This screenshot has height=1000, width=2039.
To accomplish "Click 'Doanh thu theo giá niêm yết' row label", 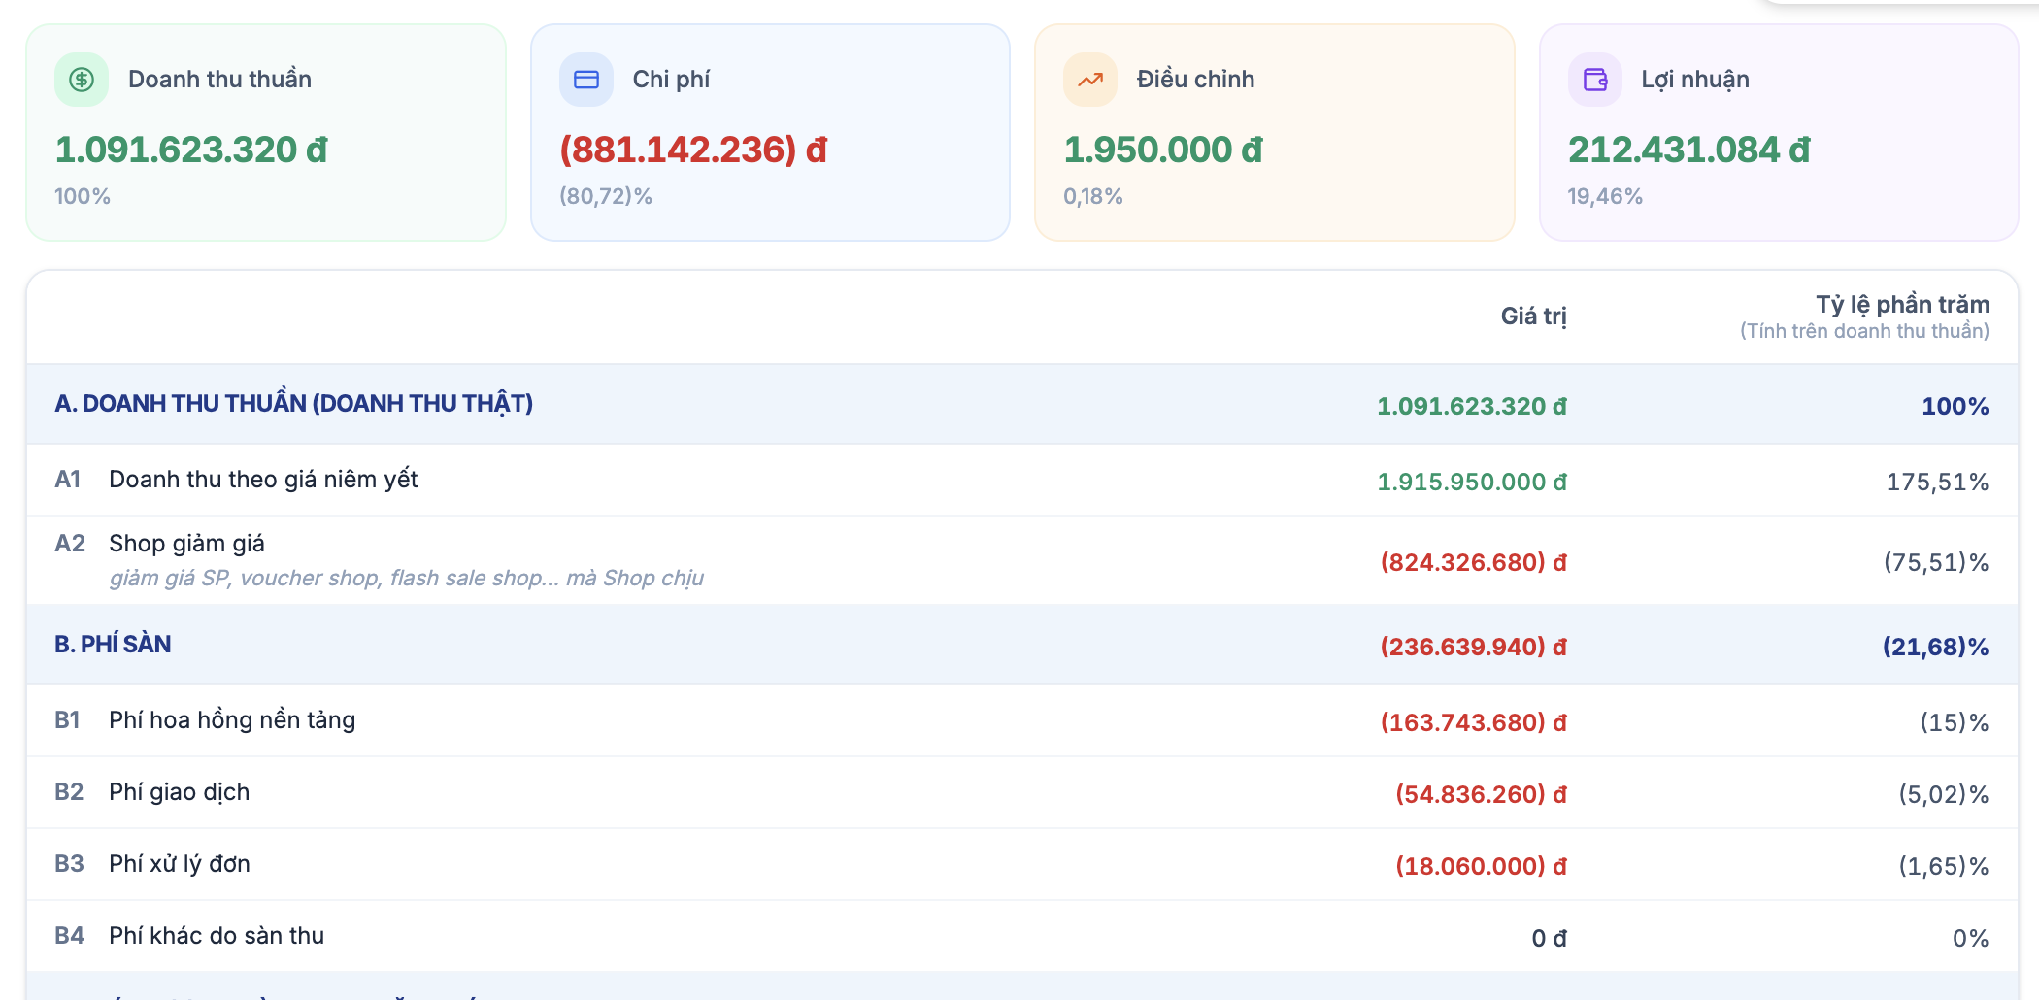I will pos(263,480).
